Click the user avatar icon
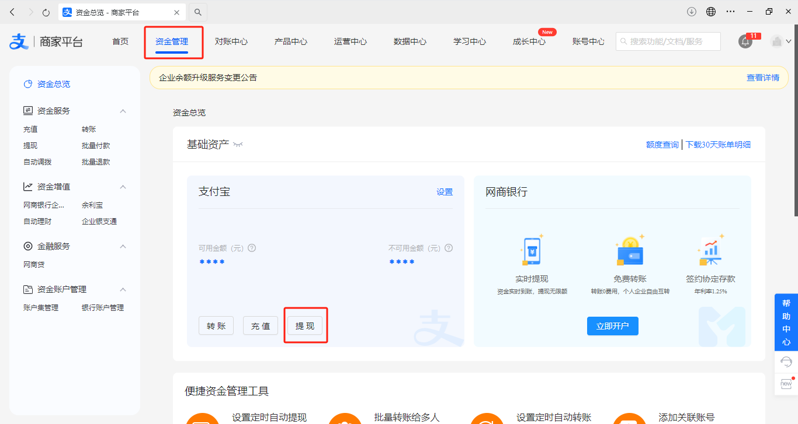798x424 pixels. tap(776, 41)
